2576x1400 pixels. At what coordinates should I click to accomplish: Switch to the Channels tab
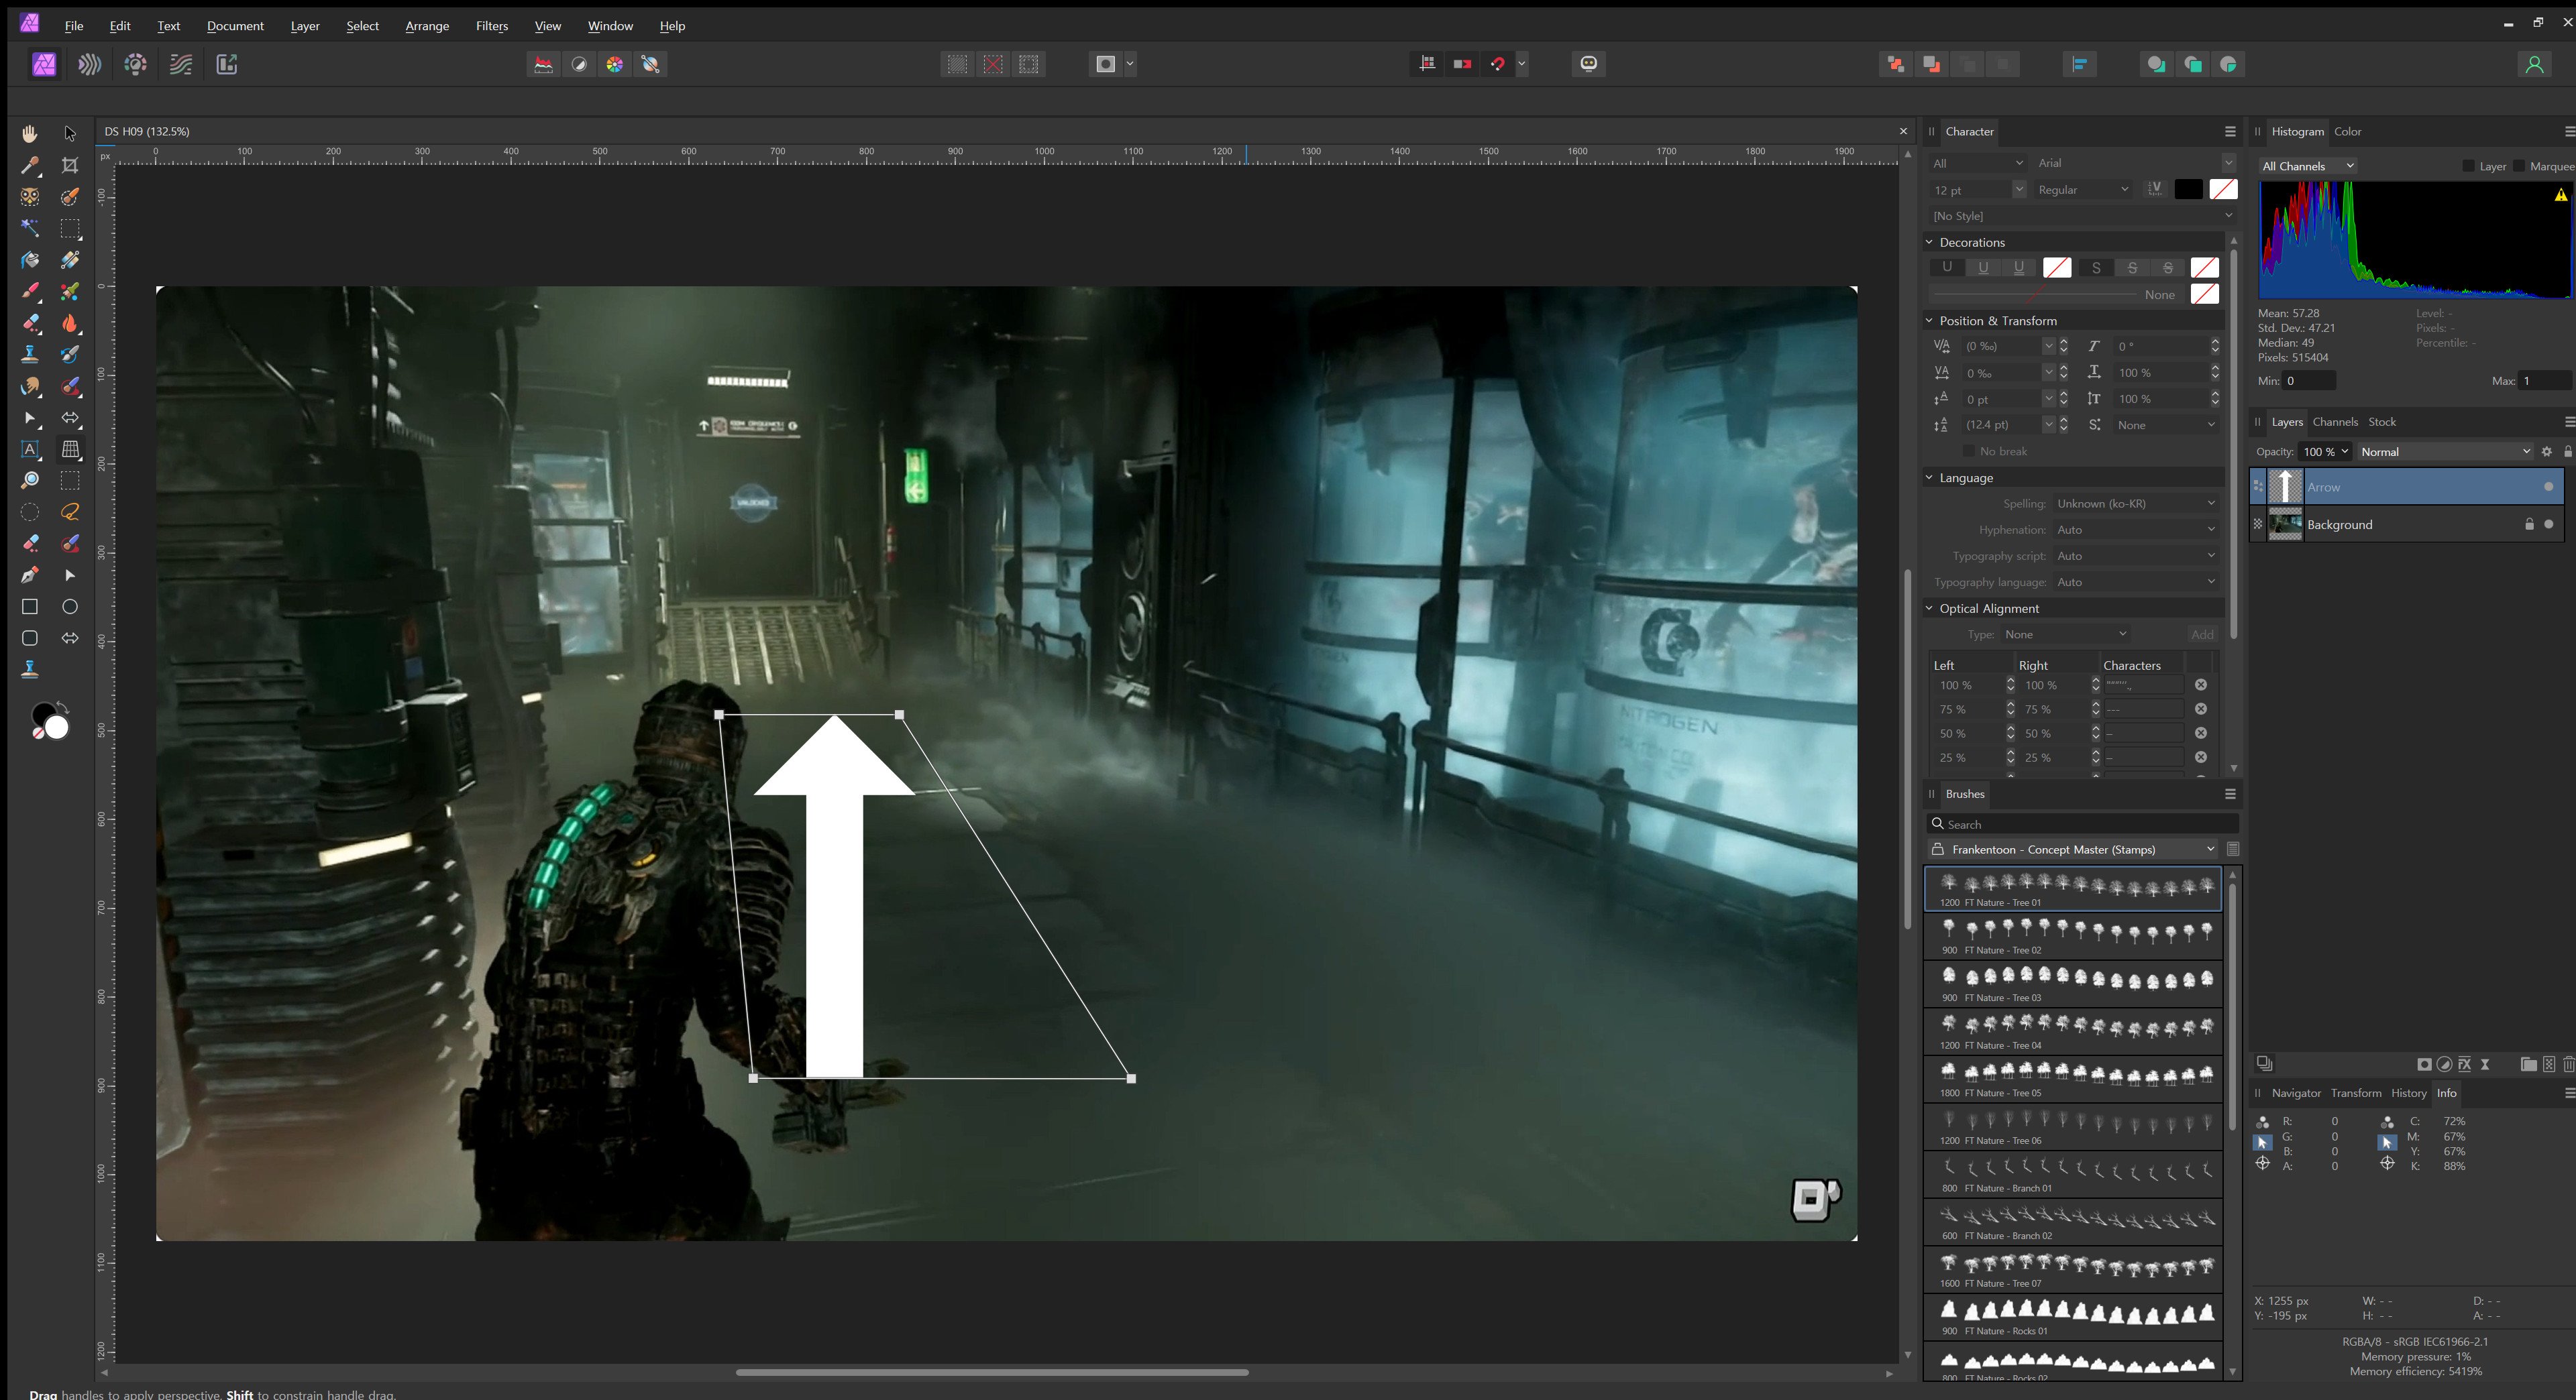(x=2335, y=422)
